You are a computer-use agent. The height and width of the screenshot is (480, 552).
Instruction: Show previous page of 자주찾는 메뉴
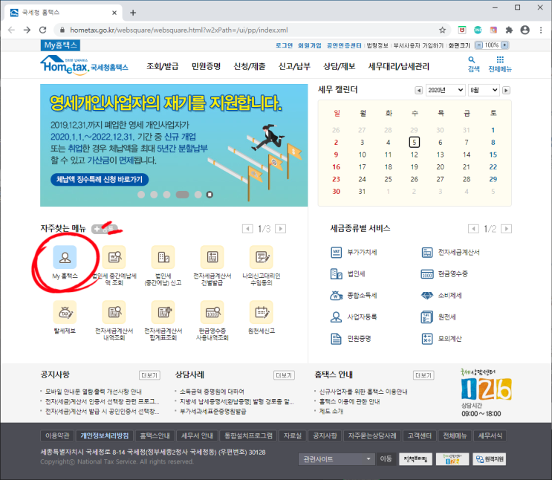(247, 229)
